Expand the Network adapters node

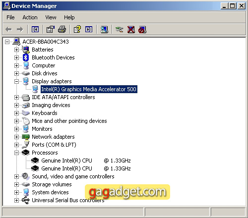pos(16,137)
